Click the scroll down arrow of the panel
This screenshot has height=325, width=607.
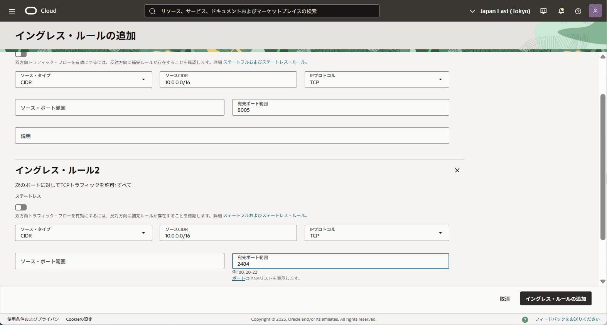pos(603,282)
